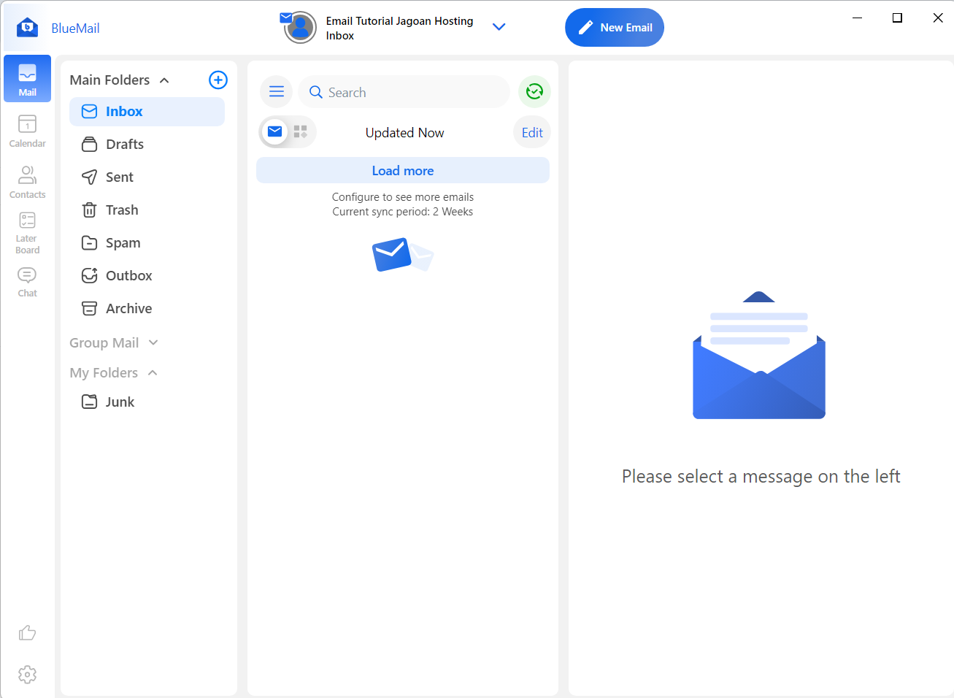Click inside the Search field
Viewport: 954px width, 698px height.
tap(404, 91)
